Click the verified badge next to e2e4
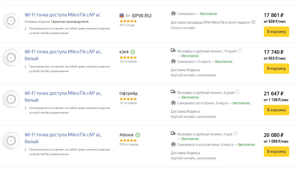Viewport: 299px width, 181px height. [133, 52]
